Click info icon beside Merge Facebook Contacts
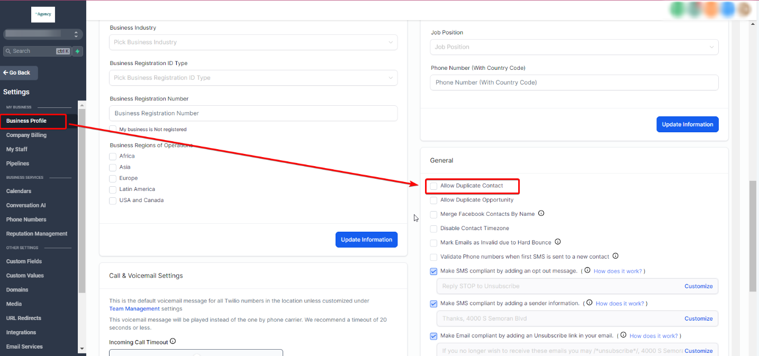The image size is (759, 356). (541, 214)
